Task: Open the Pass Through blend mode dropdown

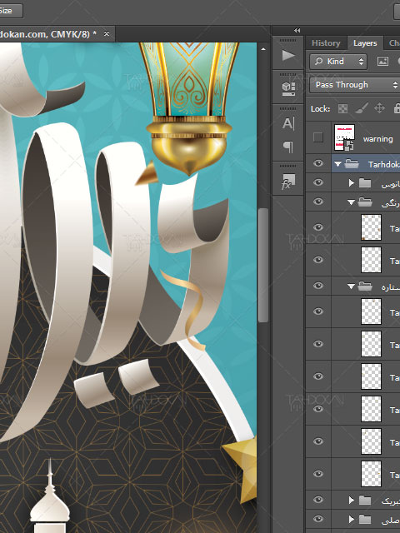Action: pos(353,85)
